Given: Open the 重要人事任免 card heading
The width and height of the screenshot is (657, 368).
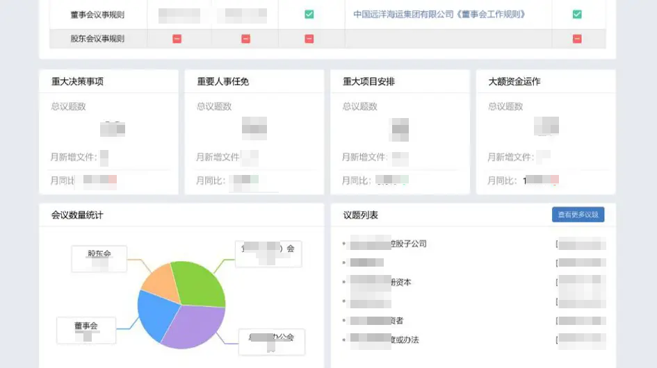Looking at the screenshot, I should coord(223,82).
